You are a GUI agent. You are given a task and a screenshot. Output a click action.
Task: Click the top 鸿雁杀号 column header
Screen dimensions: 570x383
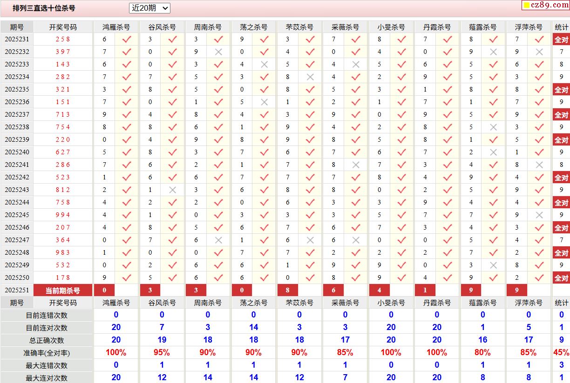[116, 27]
